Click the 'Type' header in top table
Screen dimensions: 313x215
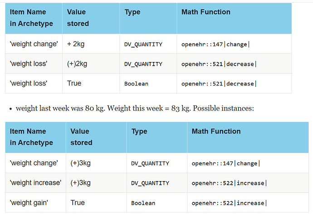coord(132,12)
